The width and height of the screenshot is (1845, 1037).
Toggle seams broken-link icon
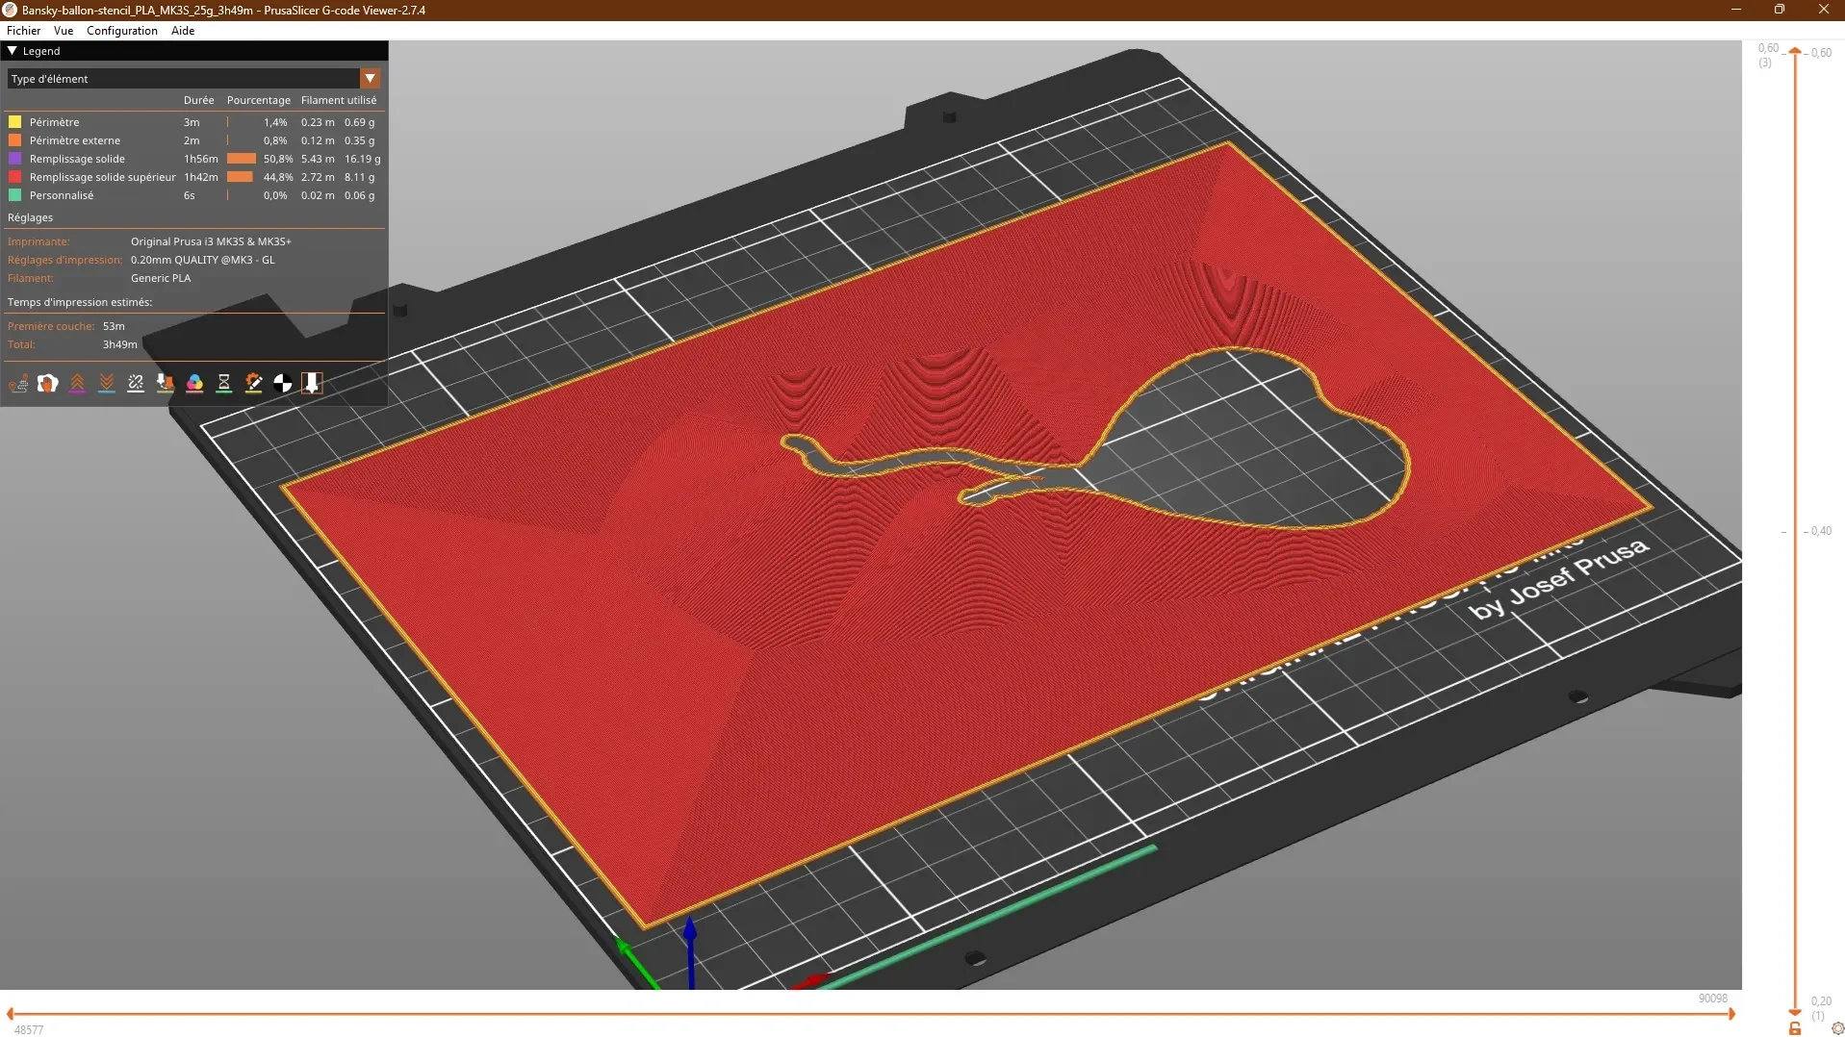click(136, 384)
